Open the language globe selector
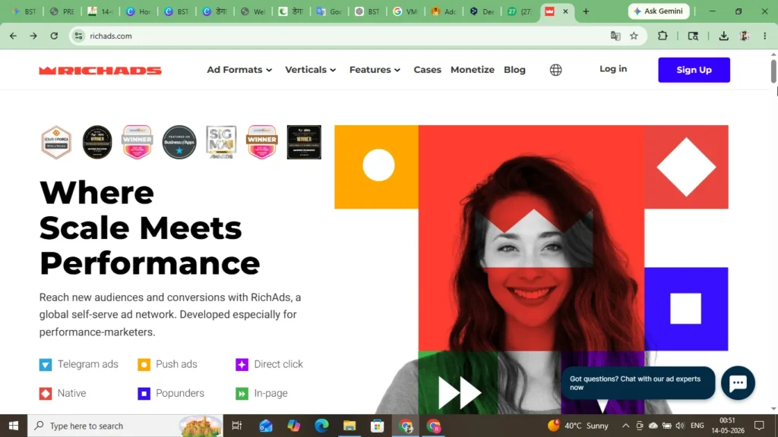Viewport: 778px width, 437px height. tap(555, 70)
